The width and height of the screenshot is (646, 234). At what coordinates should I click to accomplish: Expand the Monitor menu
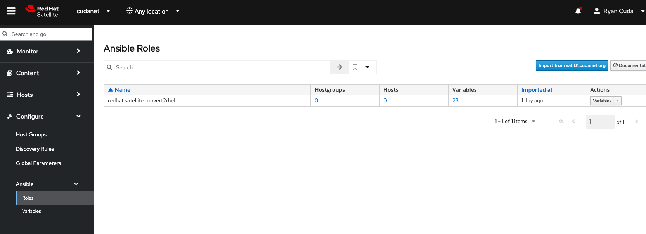[x=78, y=51]
